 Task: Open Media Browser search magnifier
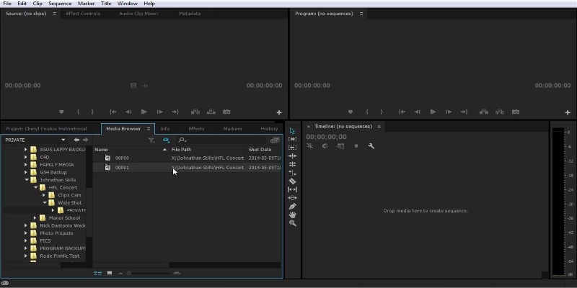point(182,140)
